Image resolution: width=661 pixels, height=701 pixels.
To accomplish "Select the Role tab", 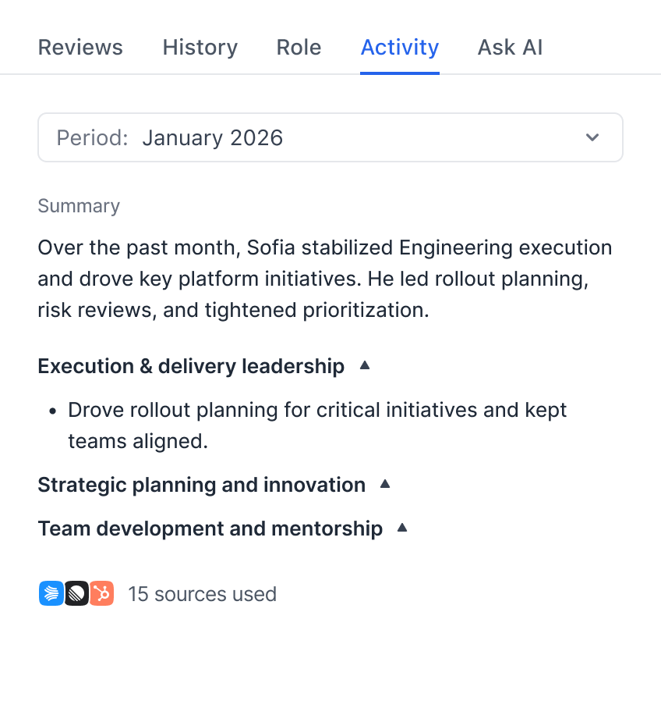I will [299, 48].
